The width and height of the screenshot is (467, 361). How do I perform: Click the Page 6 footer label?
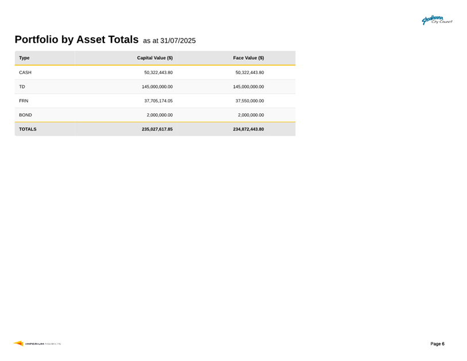(437, 344)
